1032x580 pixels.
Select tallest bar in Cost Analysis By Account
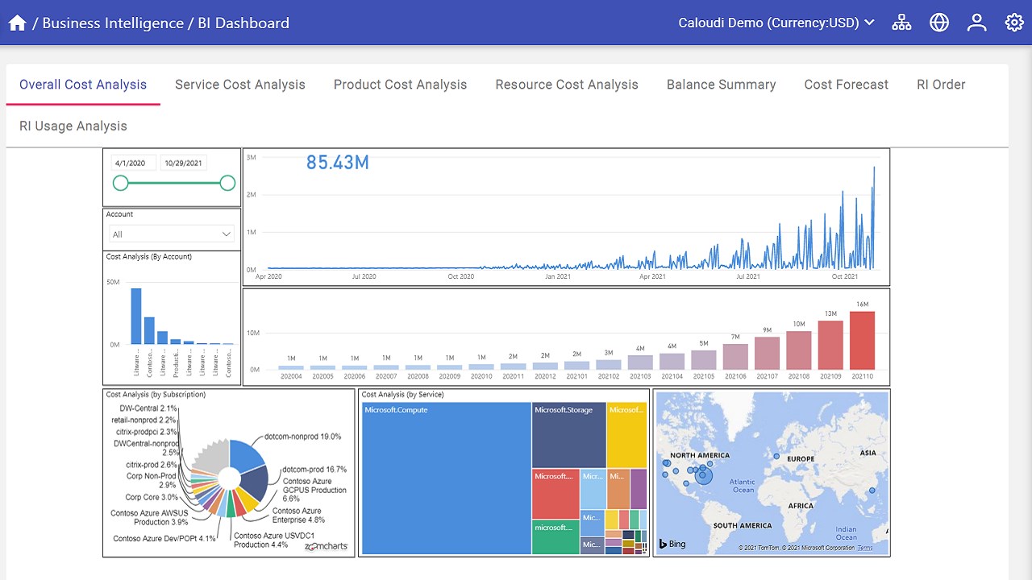point(136,317)
